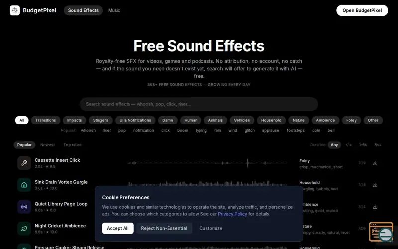
Task: Filter by Animals category
Action: coord(215,120)
